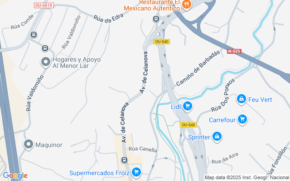290x181 pixels.
Task: Open Supermercados Froiz cart pin
Action: 136,172
